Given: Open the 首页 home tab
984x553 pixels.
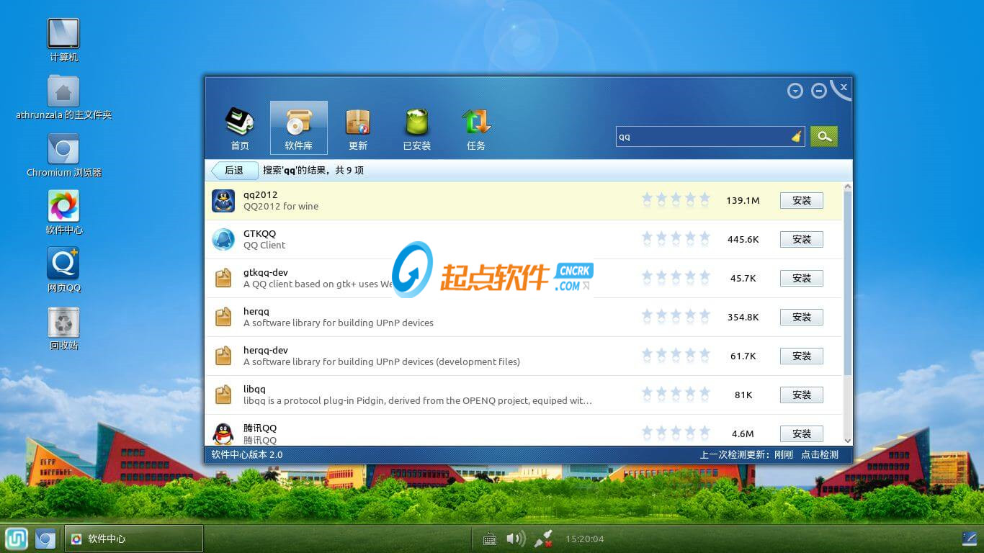Looking at the screenshot, I should point(240,129).
